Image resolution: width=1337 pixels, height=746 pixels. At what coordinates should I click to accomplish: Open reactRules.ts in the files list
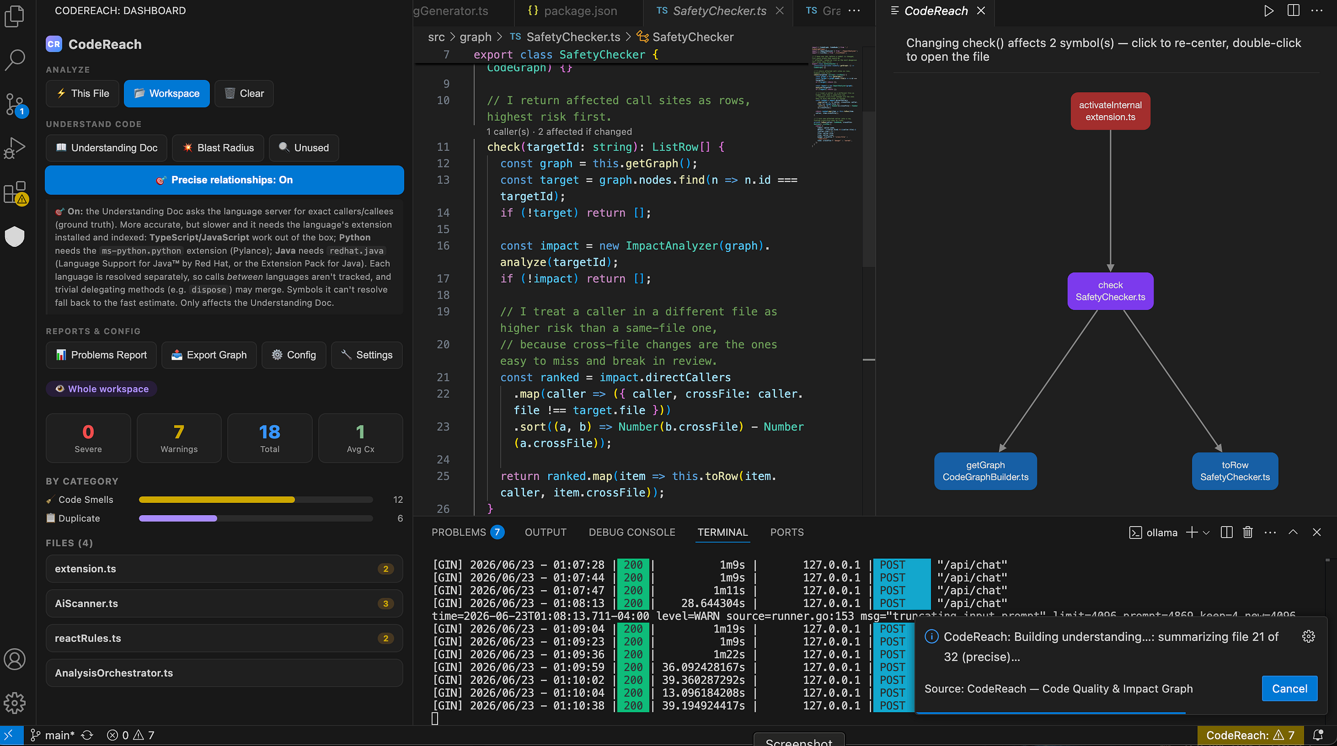pyautogui.click(x=224, y=638)
